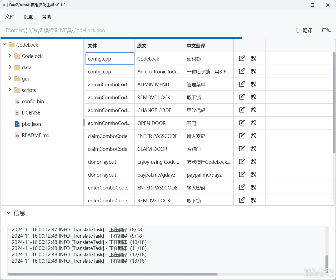Viewport: 336px width, 280px height.
Task: Select the README.md file icon
Action: pos(17,136)
